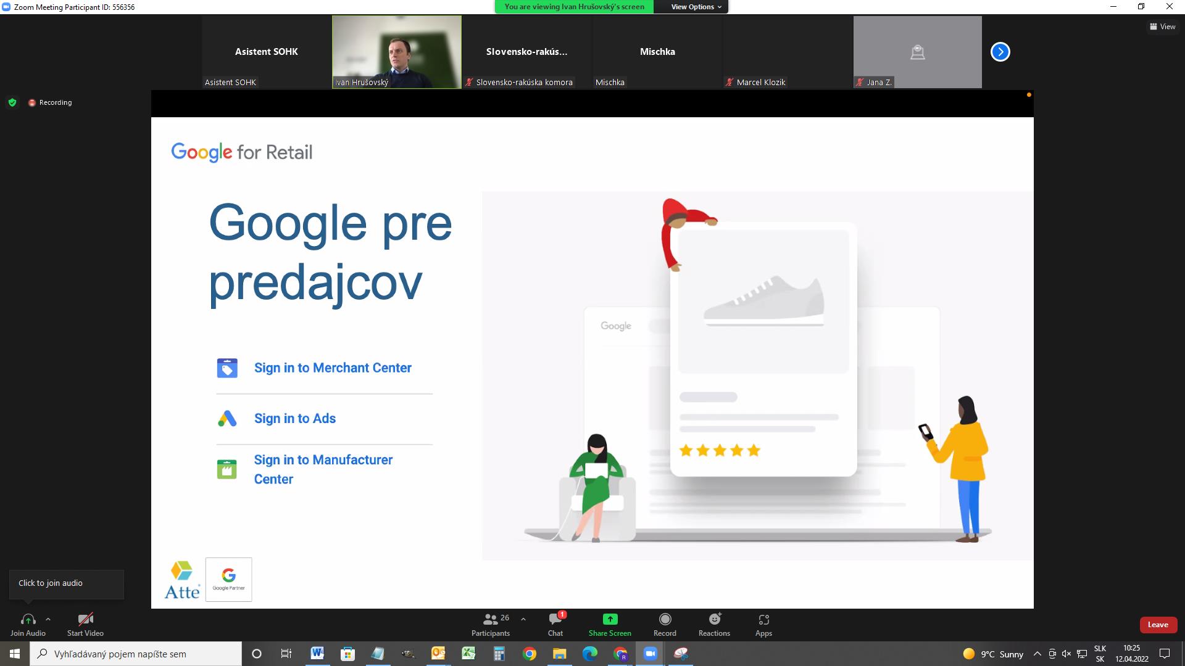Click the green Share Screen button
Screen dimensions: 1185x666
pyautogui.click(x=610, y=624)
